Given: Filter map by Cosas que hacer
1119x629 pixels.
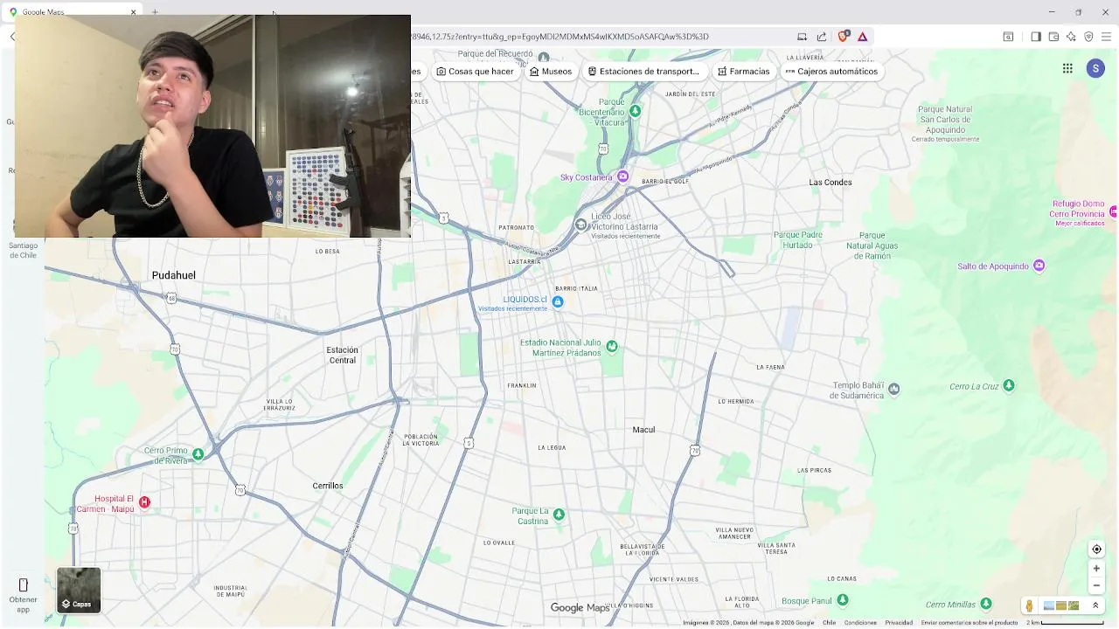Looking at the screenshot, I should coord(476,72).
